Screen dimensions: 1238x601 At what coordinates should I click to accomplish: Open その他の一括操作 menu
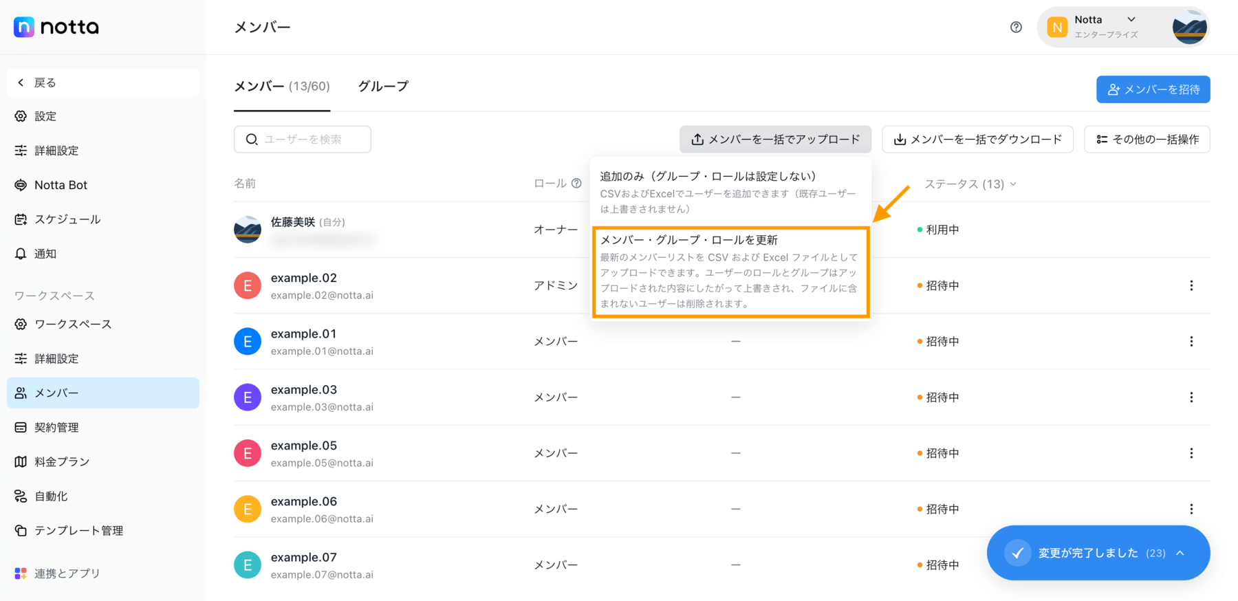tap(1147, 139)
